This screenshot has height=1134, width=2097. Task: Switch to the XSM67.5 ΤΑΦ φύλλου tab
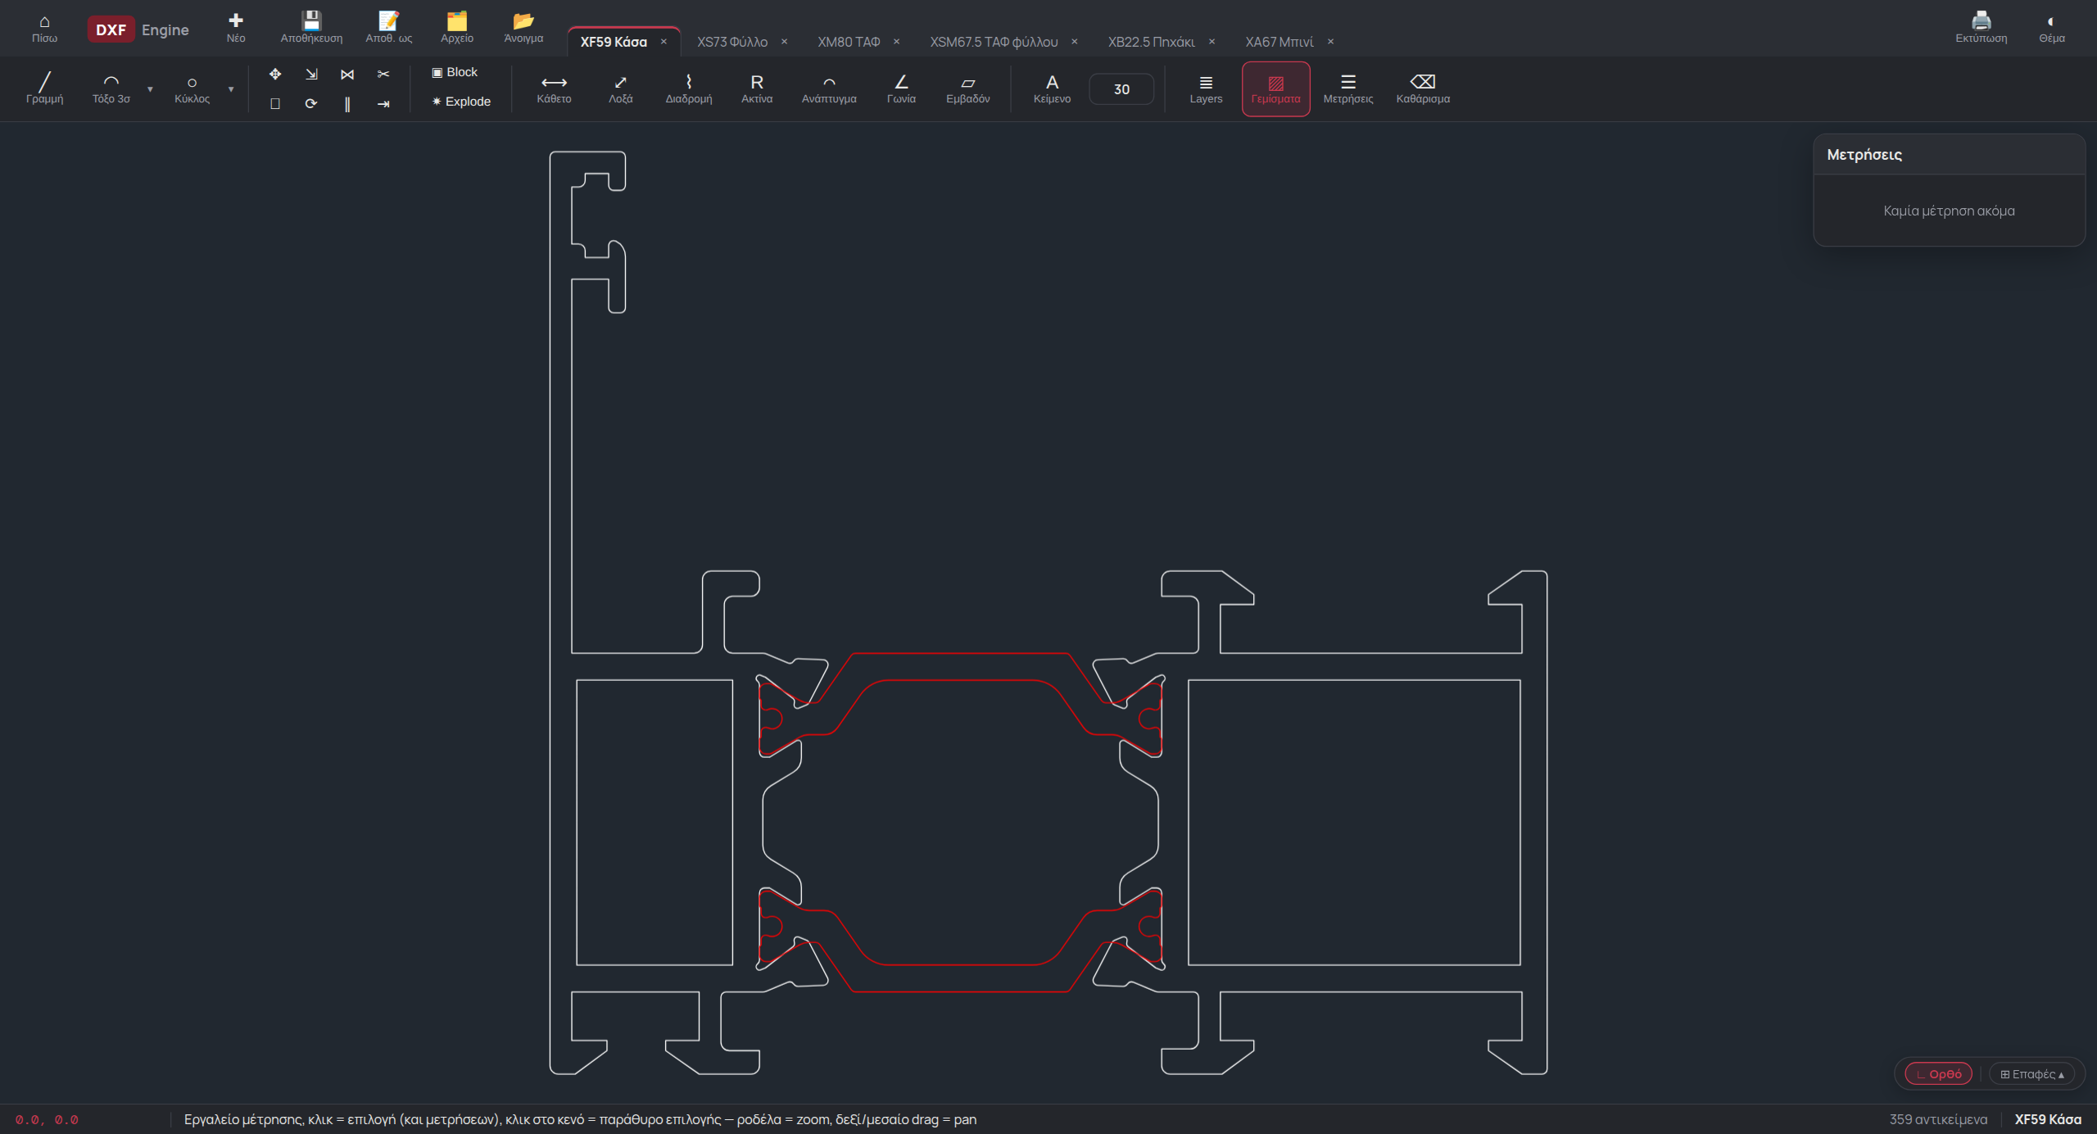[x=994, y=42]
